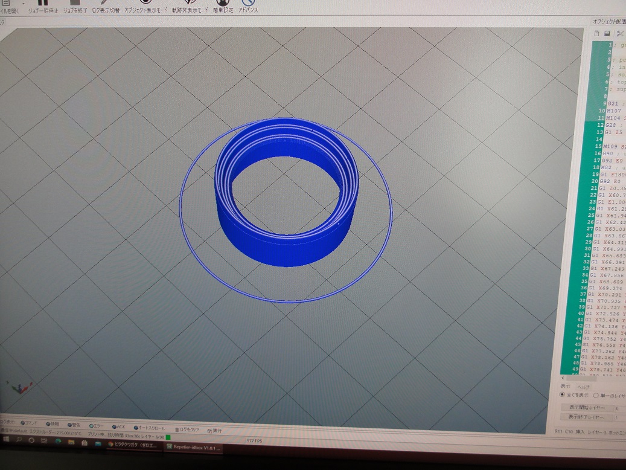Image resolution: width=626 pixels, height=470 pixels.
Task: Switch to Chrome ヒラタクワガタ taskbar window
Action: pos(134,445)
